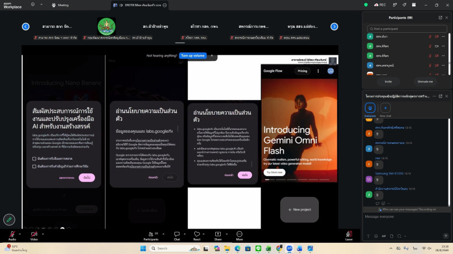Click the Windows taskbar Search box

click(x=174, y=248)
